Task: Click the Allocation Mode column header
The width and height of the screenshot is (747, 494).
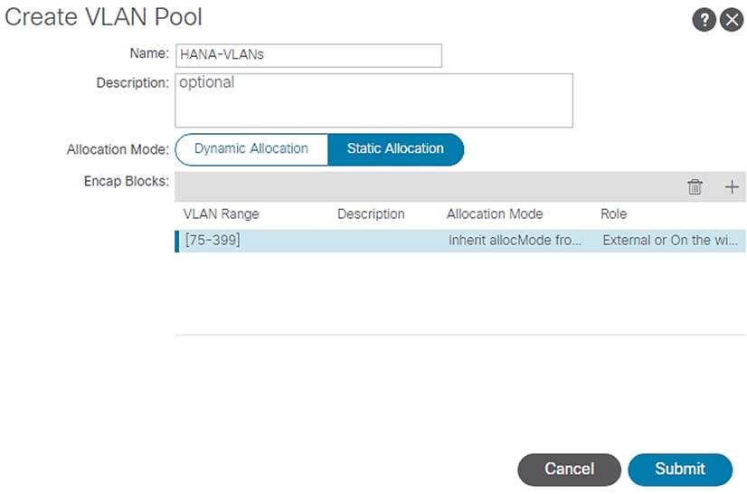Action: tap(495, 214)
